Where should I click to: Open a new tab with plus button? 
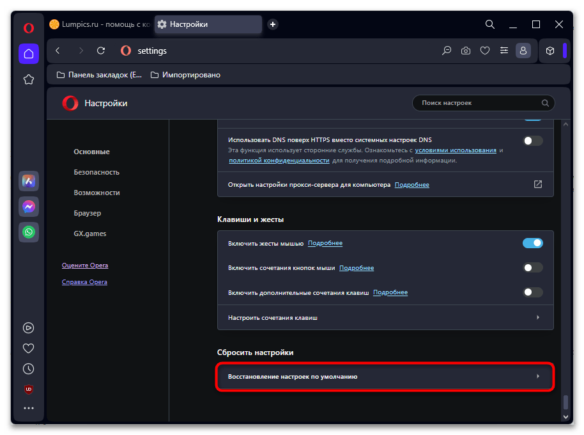tap(273, 24)
